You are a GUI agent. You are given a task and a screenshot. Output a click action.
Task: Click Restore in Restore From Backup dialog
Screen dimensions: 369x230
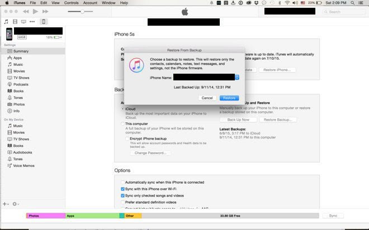[229, 98]
